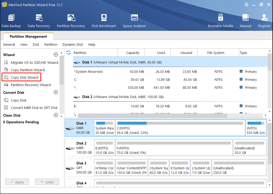Click the Register icon
Viewport: 273px width, 194px height.
pos(264,18)
